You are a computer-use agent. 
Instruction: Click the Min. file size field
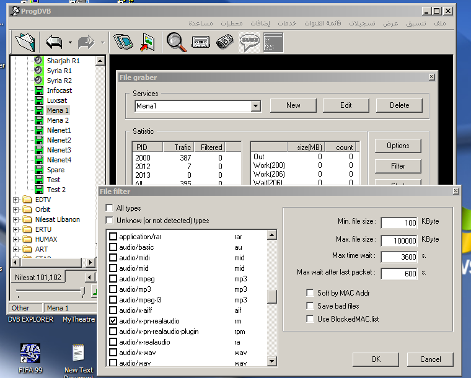point(399,222)
